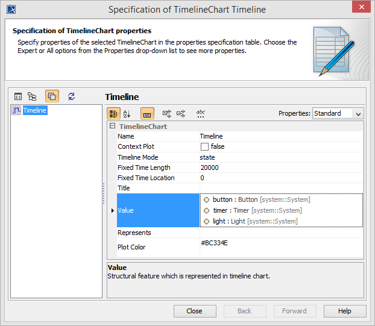Click the expand all properties icon
Image resolution: width=375 pixels, height=326 pixels.
click(167, 113)
